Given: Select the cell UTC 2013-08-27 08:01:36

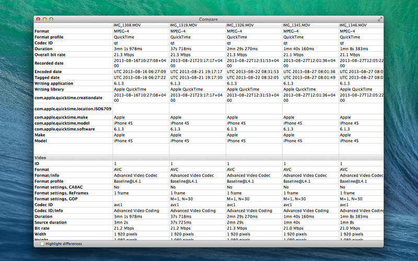Looking at the screenshot, I should coord(309,72).
